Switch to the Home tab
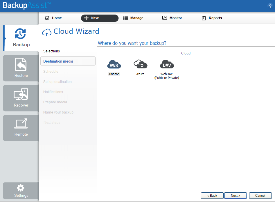This screenshot has width=275, height=202. click(53, 18)
